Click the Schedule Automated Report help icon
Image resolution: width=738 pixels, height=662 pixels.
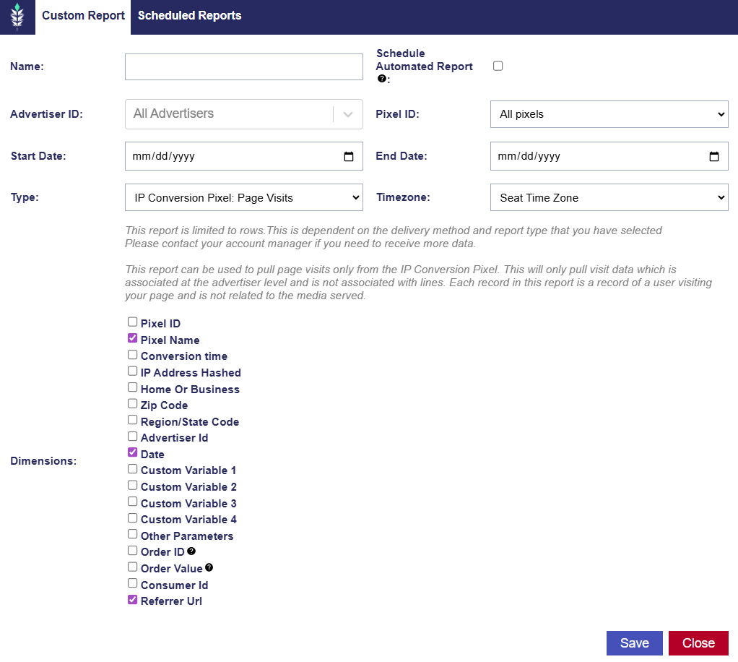coord(381,79)
